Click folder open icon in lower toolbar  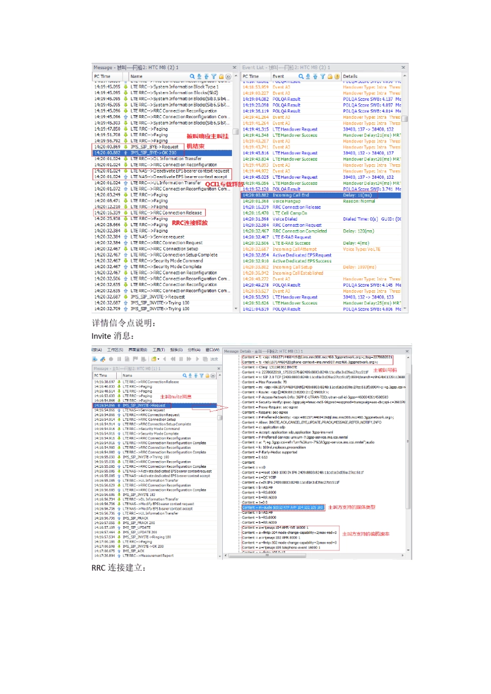point(154,359)
